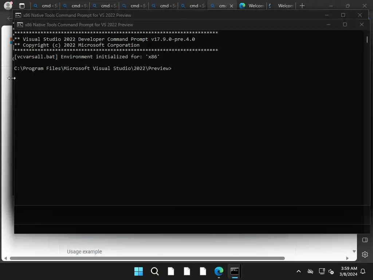
Task: Open the last Welcome tab
Action: pos(281,6)
